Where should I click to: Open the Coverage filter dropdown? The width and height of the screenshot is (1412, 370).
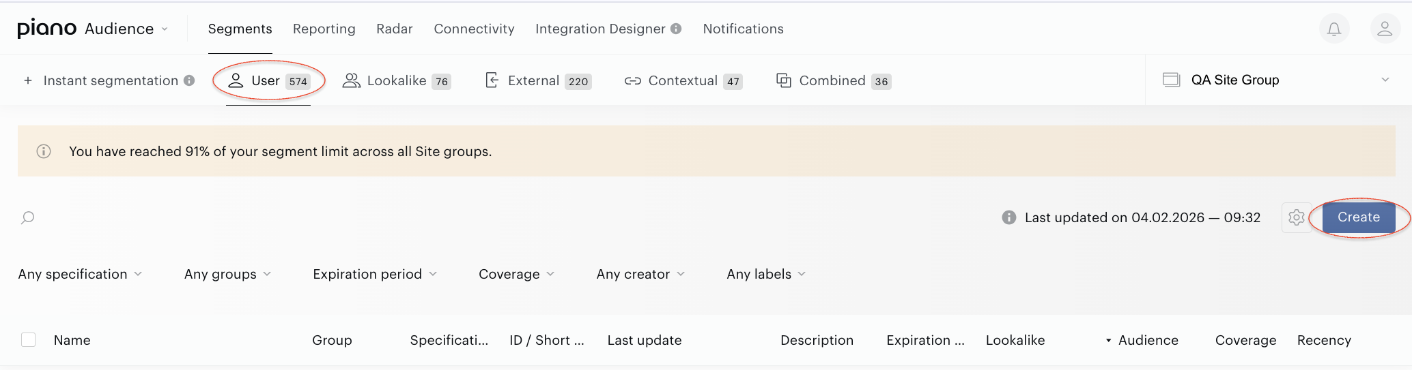516,274
